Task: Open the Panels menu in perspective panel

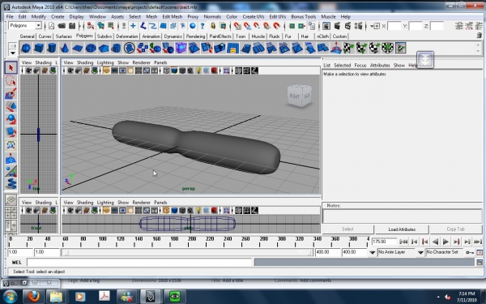Action: (160, 62)
